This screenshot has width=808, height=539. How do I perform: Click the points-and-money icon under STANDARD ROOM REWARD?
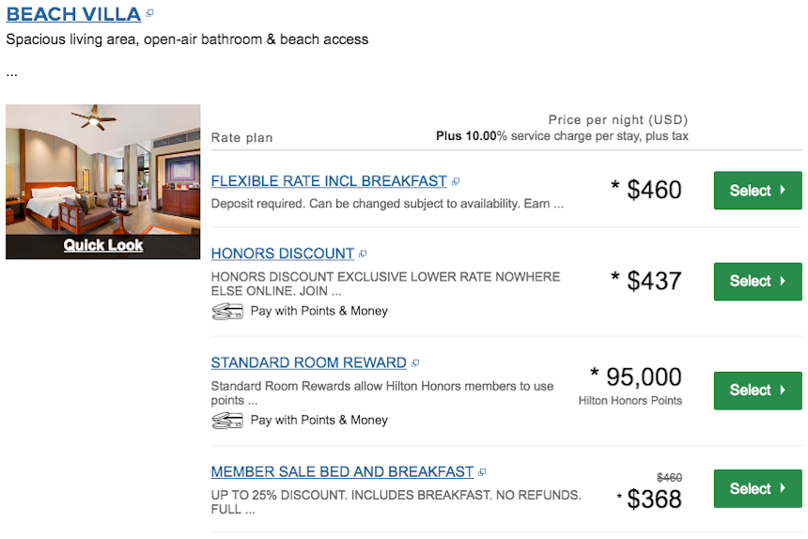[227, 421]
